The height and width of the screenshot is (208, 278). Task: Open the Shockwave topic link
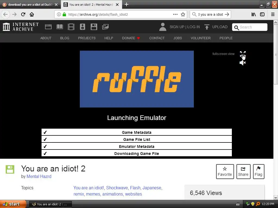(117, 188)
